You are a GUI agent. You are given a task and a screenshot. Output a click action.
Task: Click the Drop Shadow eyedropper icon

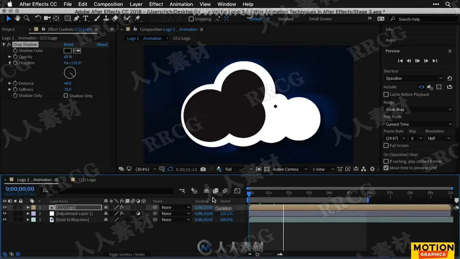point(77,51)
